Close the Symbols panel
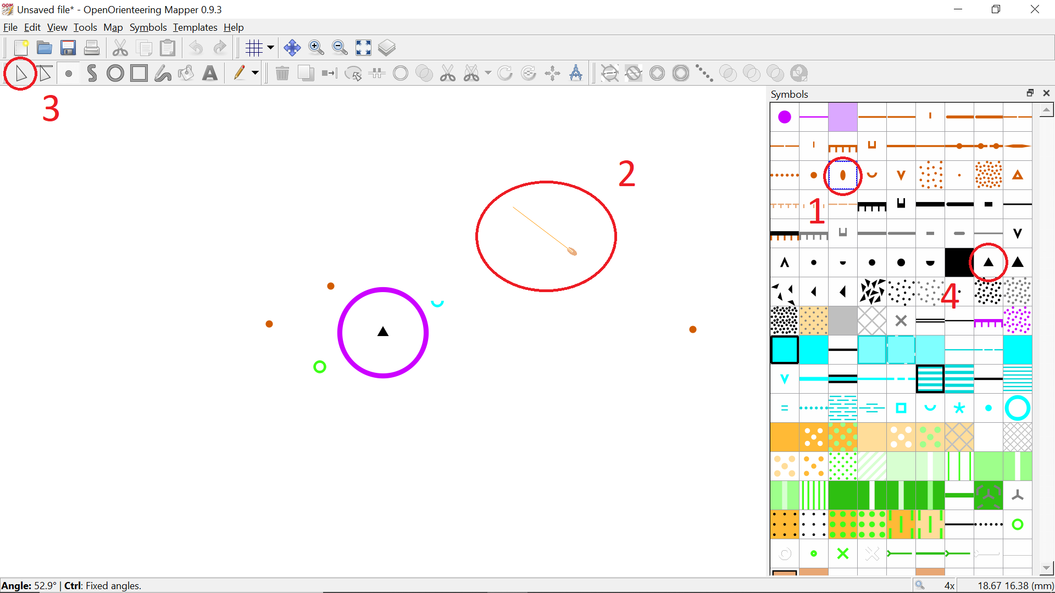 (1046, 93)
